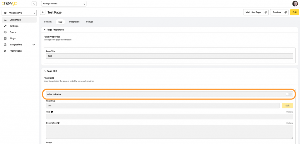Click the Anewgo logo
This screenshot has height=144, width=300.
click(10, 4)
